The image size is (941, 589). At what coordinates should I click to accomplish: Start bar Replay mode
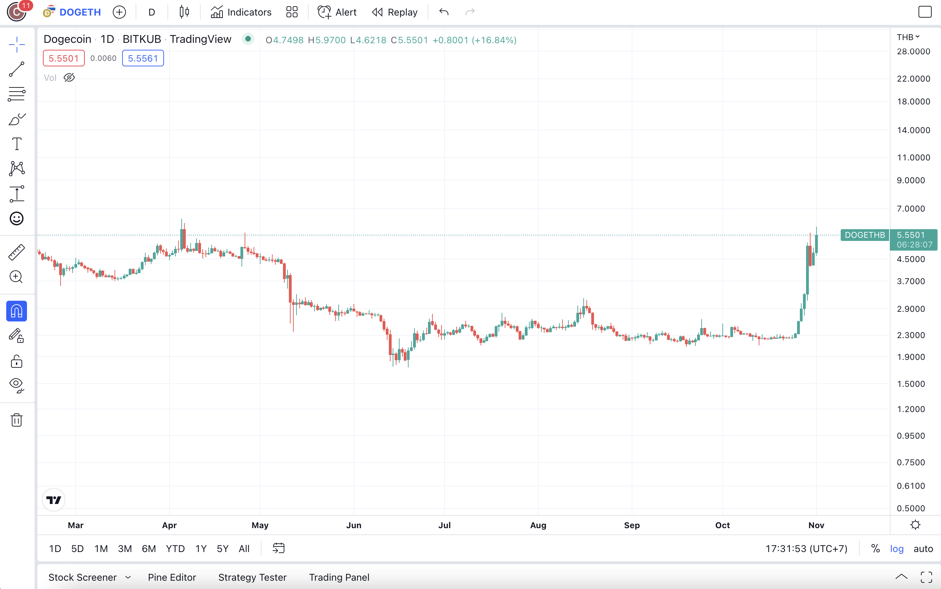(x=394, y=12)
